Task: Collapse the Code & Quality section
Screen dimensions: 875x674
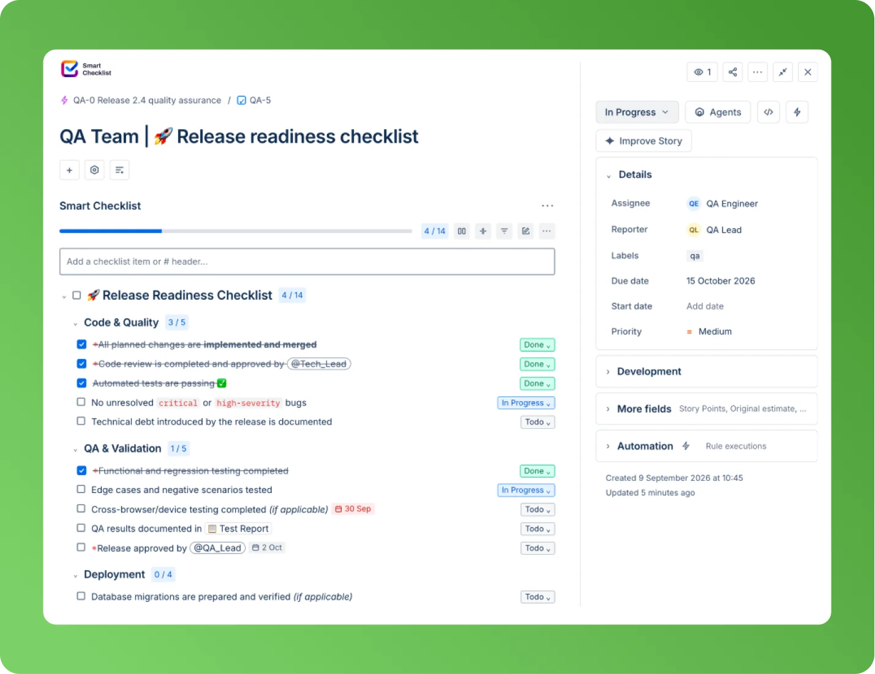Action: tap(75, 324)
